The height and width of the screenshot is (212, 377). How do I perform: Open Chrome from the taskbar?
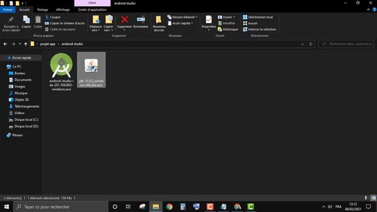(x=169, y=207)
